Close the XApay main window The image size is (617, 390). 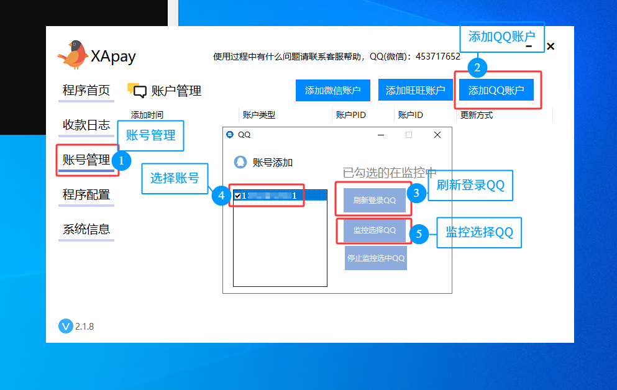tap(550, 47)
